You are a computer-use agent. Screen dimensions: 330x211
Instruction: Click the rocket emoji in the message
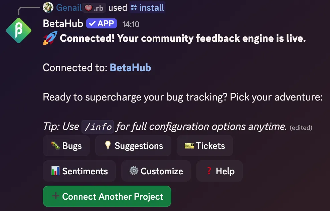[50, 38]
